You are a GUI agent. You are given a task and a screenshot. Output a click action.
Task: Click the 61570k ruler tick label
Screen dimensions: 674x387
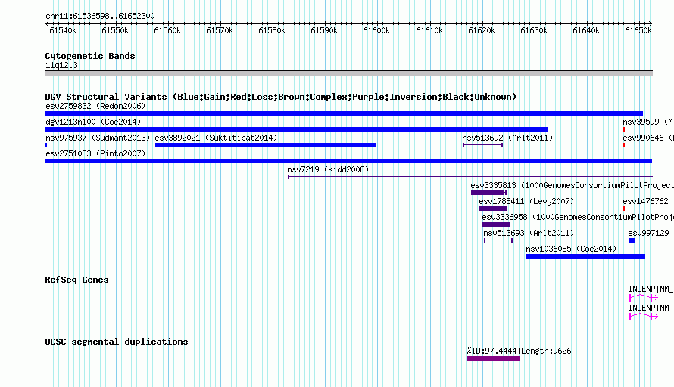click(220, 30)
